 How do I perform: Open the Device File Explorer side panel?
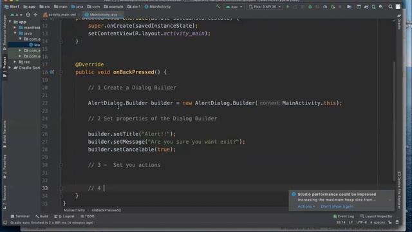399,190
